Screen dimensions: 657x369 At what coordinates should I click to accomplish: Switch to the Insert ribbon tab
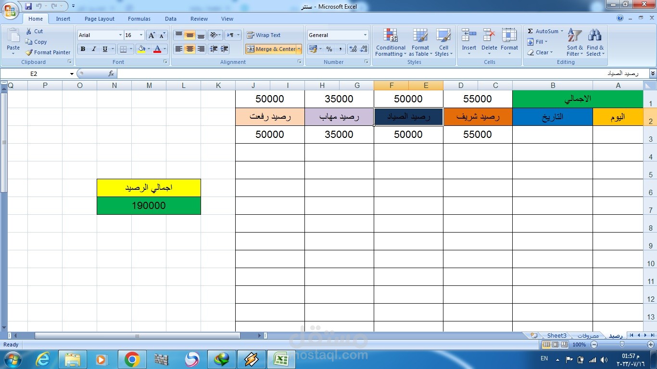(x=63, y=19)
